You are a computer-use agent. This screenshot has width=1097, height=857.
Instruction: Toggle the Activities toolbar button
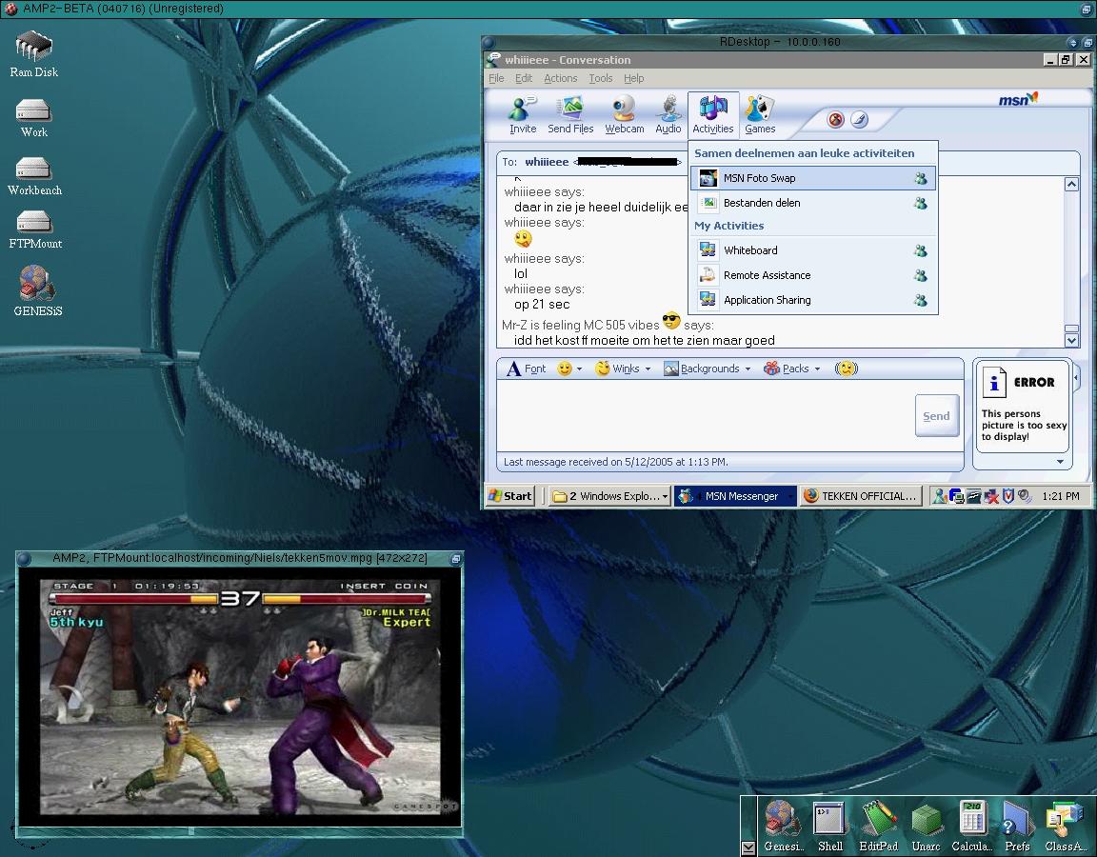pos(713,114)
